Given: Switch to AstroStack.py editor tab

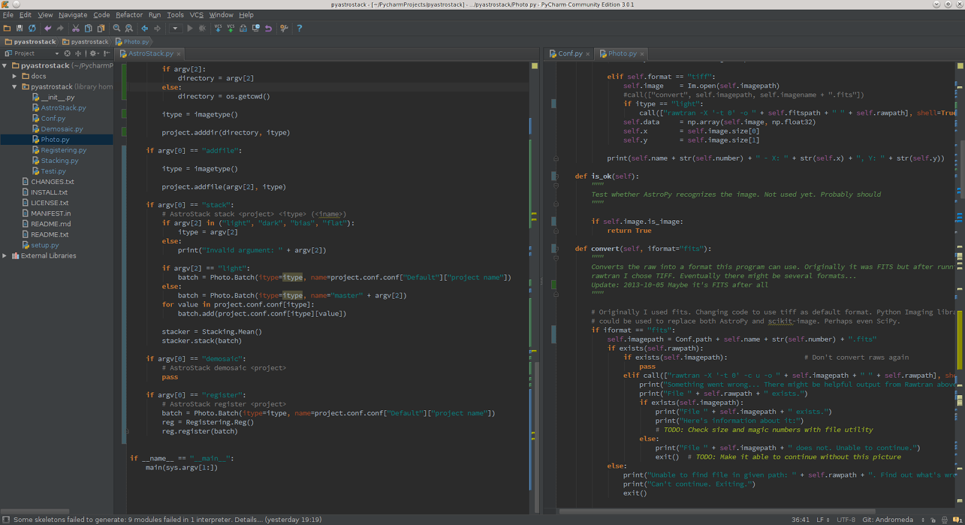Looking at the screenshot, I should click(x=150, y=54).
